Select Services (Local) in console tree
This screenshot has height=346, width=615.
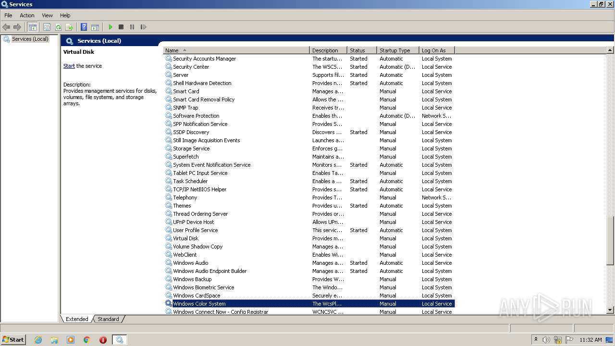pos(30,39)
